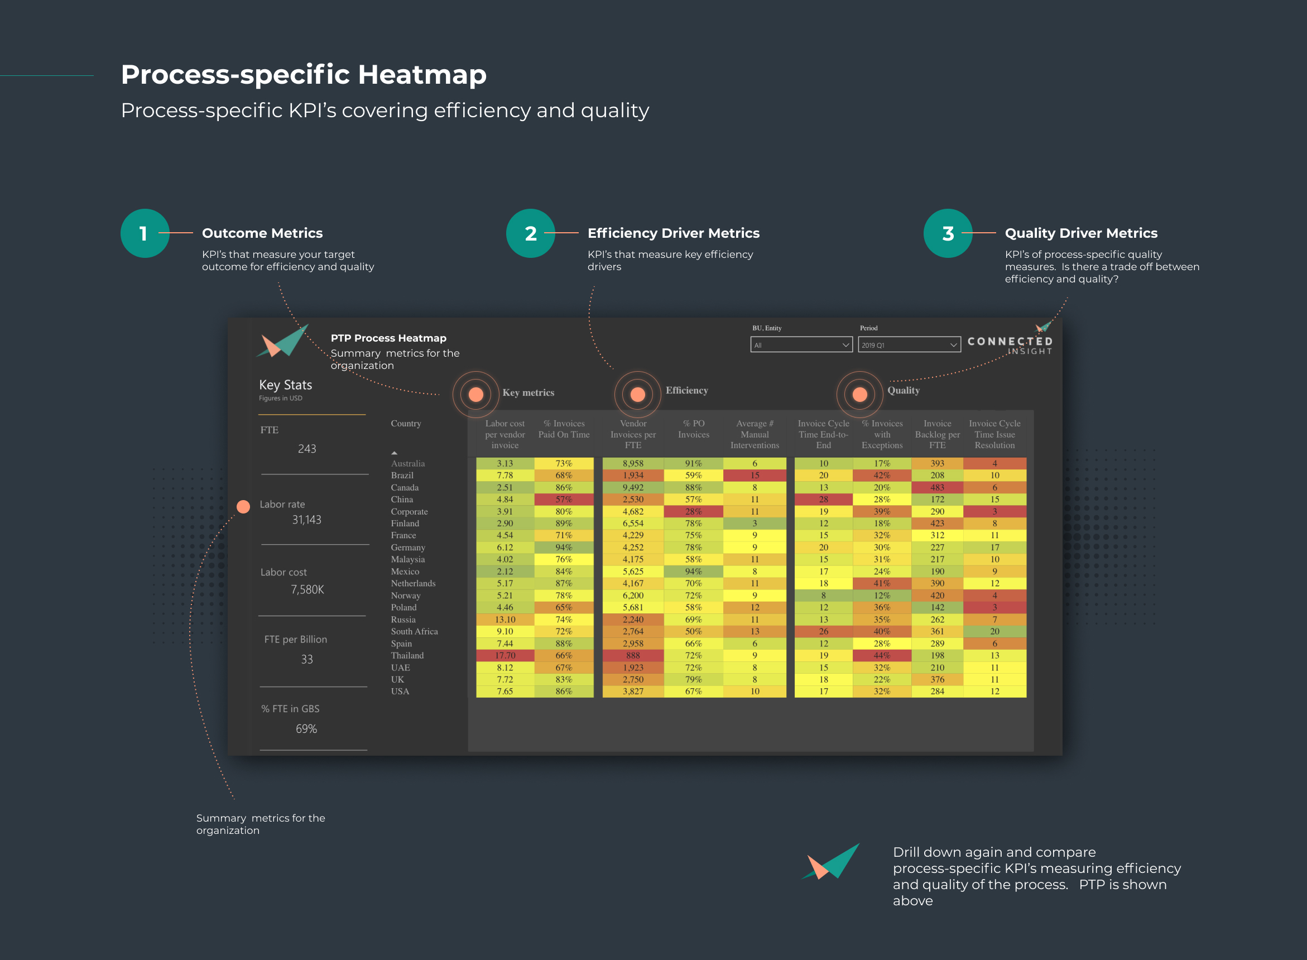Image resolution: width=1307 pixels, height=960 pixels.
Task: Switch to the Quality metrics section
Action: point(903,391)
